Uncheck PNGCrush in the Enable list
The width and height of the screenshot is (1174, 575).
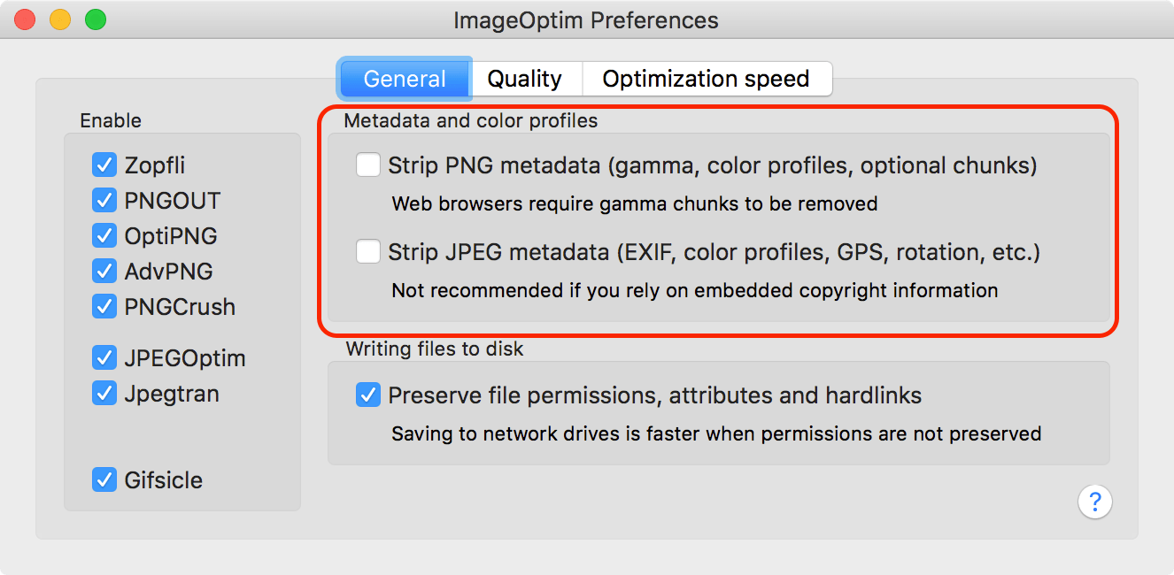tap(104, 307)
